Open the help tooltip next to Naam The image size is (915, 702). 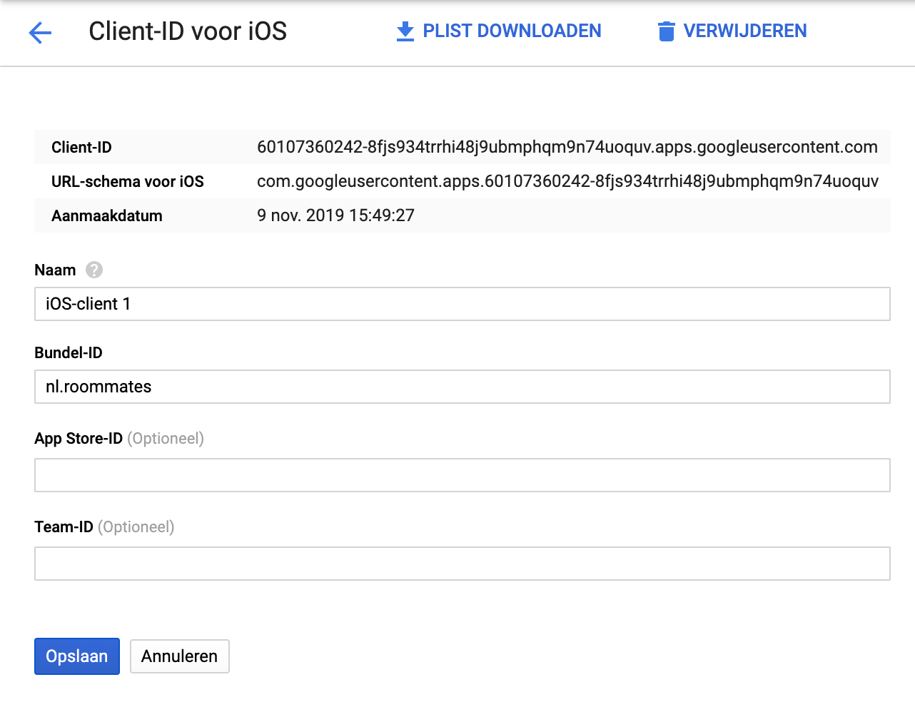point(93,270)
